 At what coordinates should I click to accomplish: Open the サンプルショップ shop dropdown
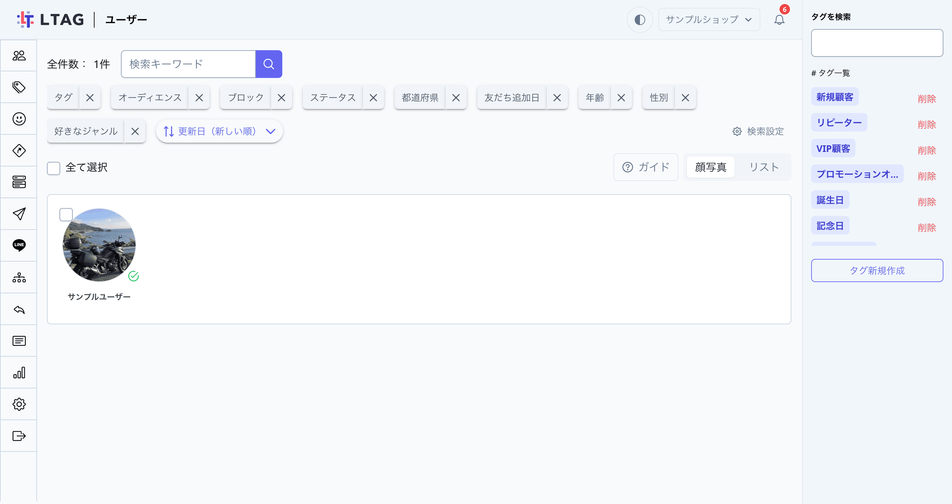coord(709,19)
